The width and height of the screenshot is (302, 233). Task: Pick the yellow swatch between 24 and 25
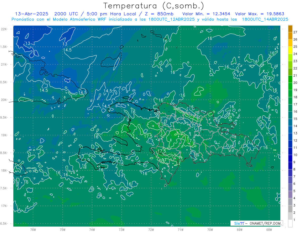(290, 50)
